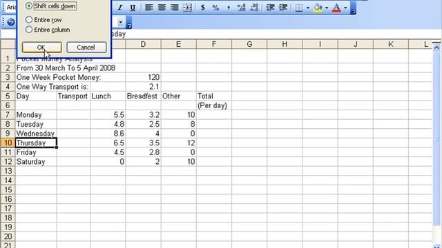Click cell containing Wednesday
The width and height of the screenshot is (442, 248).
36,134
